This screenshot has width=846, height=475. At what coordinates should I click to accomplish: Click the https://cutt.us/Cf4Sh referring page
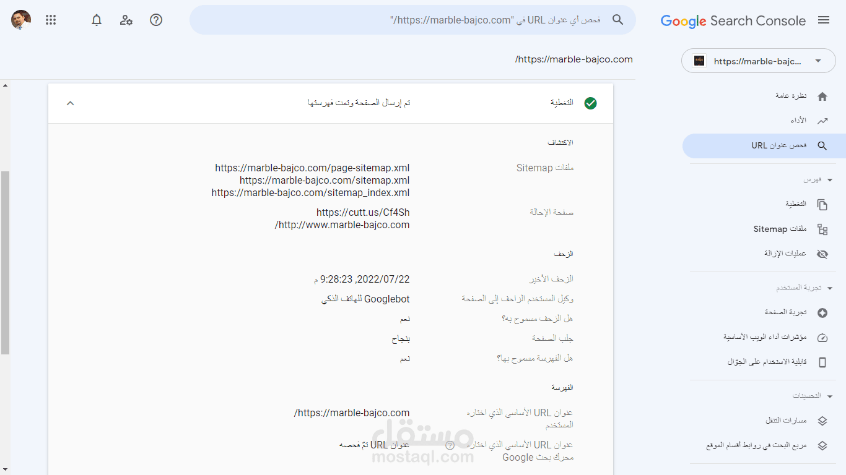click(363, 213)
